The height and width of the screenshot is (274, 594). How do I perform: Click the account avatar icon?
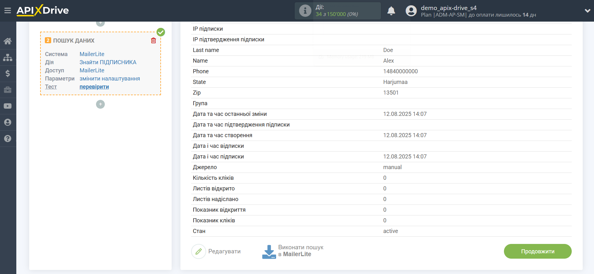[411, 11]
